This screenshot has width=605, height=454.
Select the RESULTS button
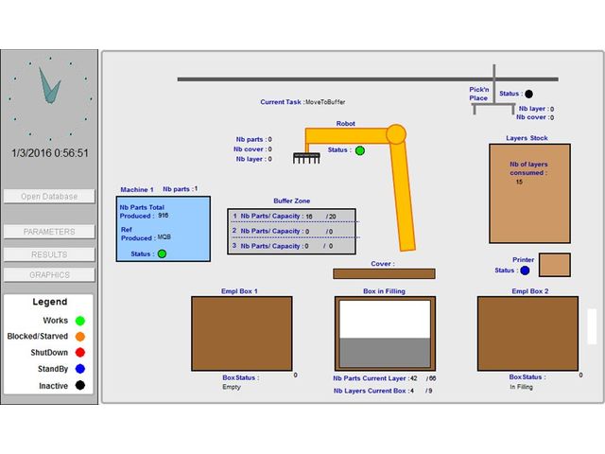(49, 253)
